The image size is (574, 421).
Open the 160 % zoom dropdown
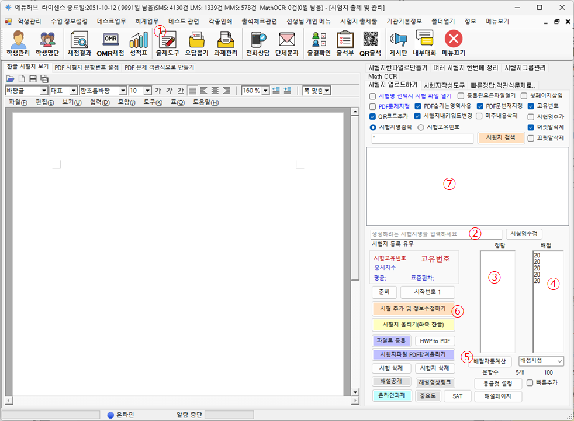point(266,91)
